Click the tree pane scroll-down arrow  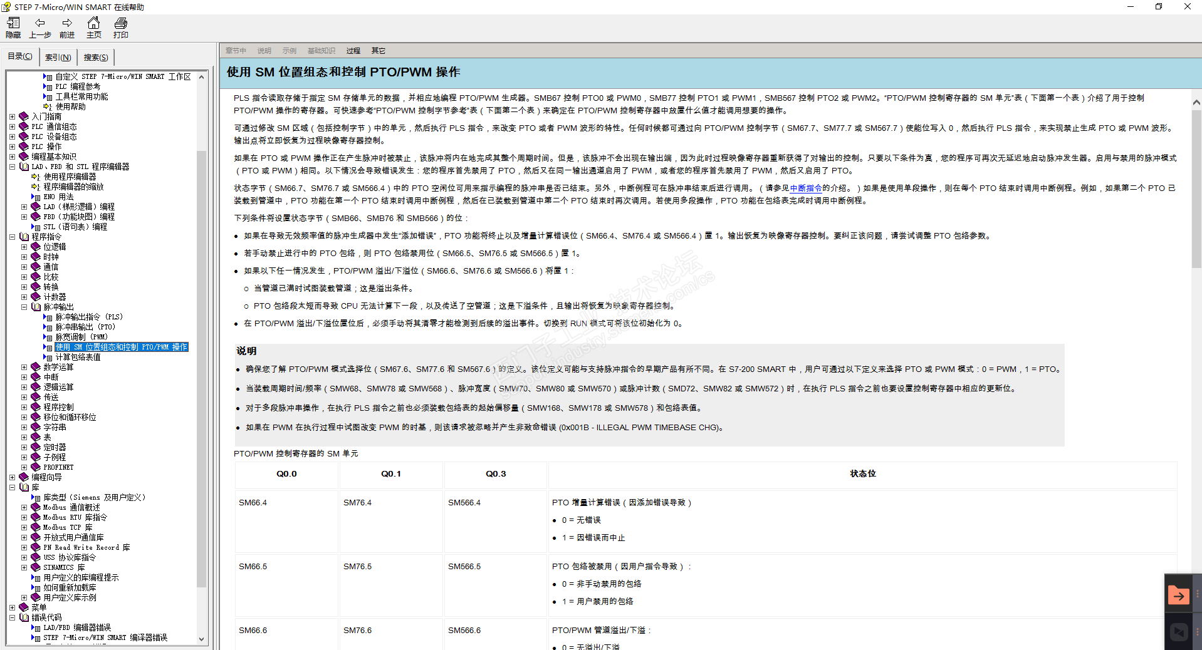201,639
